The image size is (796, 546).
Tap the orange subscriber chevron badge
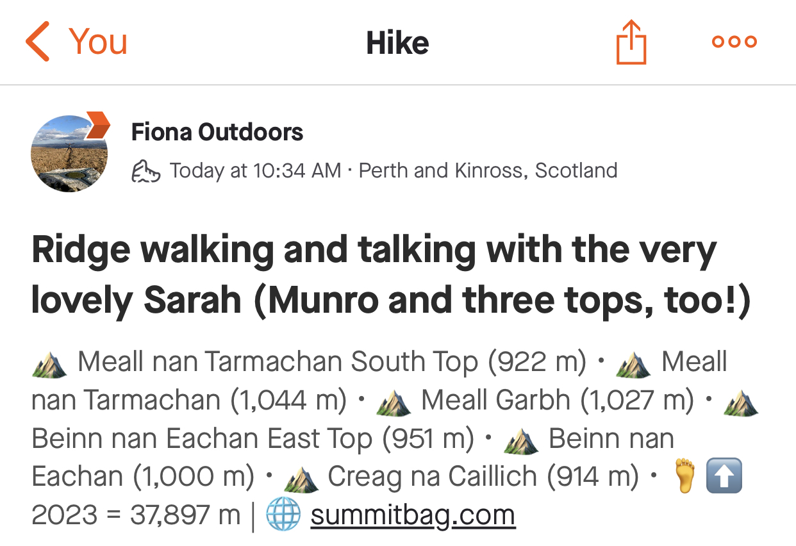coord(98,125)
